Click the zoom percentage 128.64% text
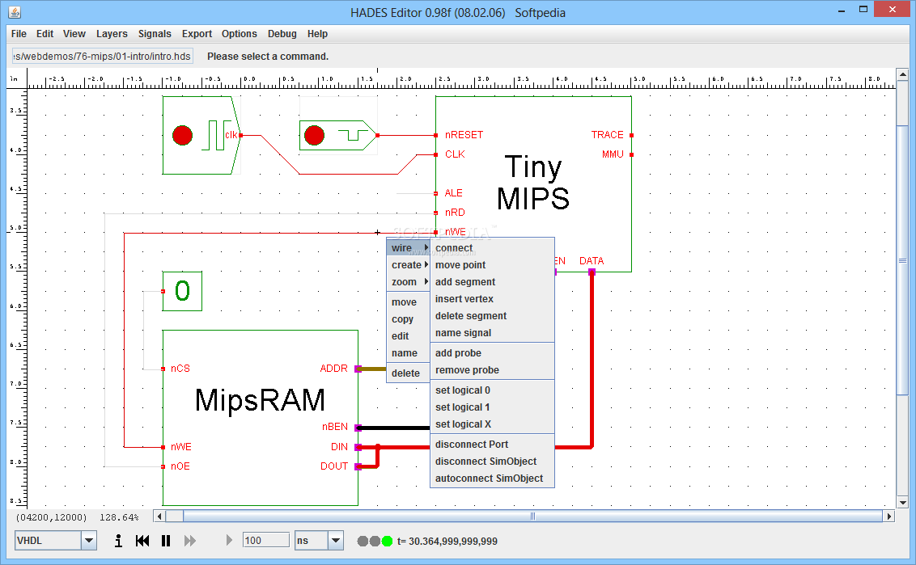916x565 pixels. (119, 518)
